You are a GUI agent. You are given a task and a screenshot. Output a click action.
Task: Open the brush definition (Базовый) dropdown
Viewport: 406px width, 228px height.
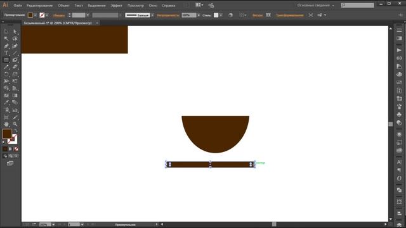point(152,15)
